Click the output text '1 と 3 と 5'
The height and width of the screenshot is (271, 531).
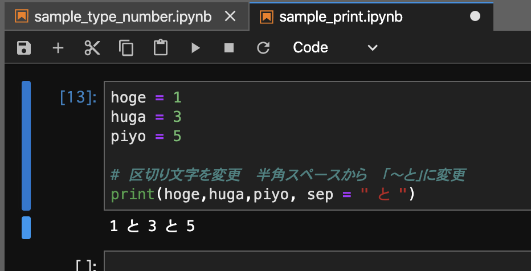(152, 227)
